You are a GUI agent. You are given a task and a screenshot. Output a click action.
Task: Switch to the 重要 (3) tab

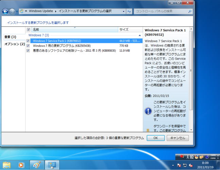tap(10, 37)
